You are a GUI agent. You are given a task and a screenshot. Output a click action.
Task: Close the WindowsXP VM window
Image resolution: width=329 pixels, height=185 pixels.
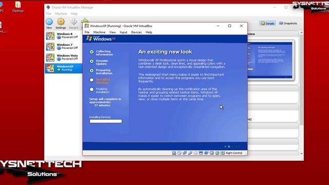[241, 26]
